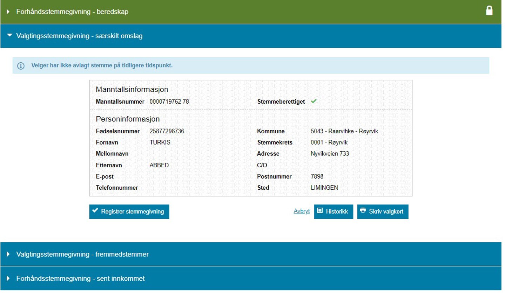Click Kommune value 5043 - Raarvihke - Røyrvik
This screenshot has height=293, width=505.
[344, 131]
